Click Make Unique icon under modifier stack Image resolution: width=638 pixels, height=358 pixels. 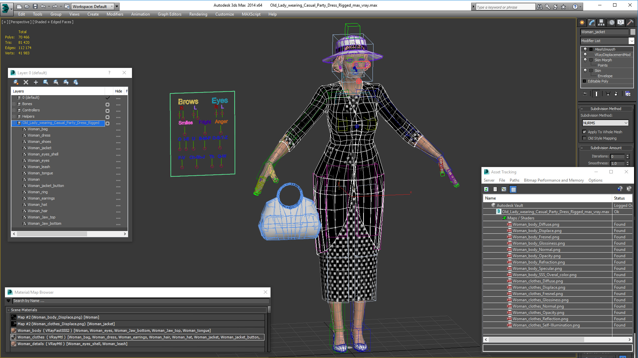coord(608,94)
